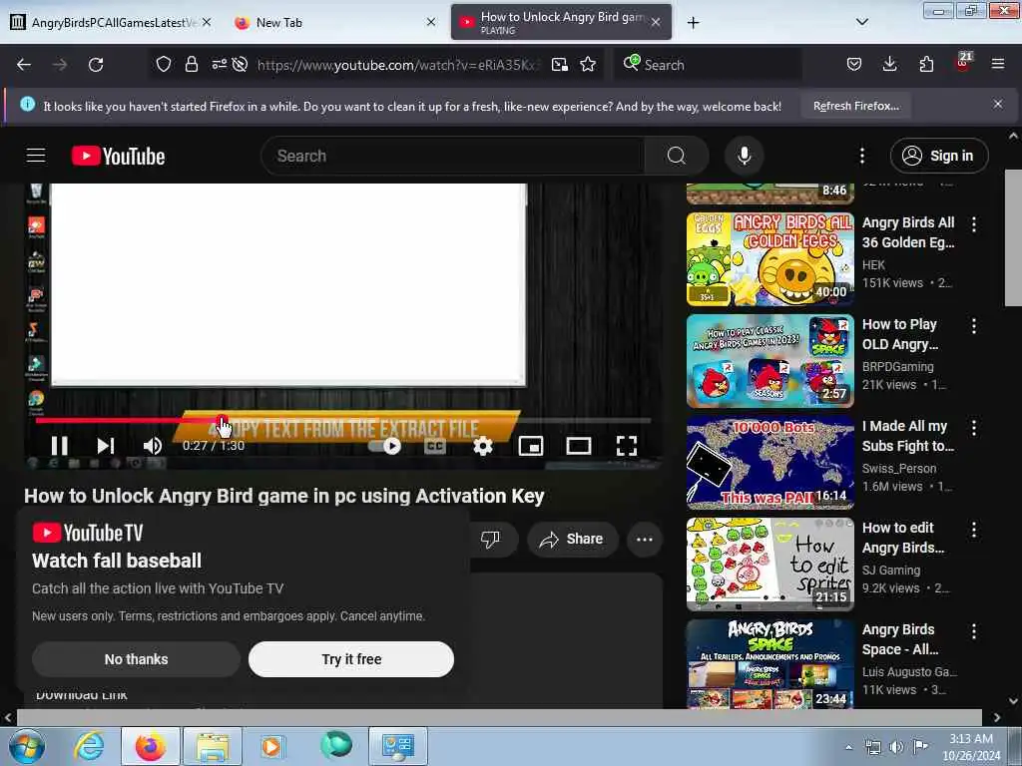Viewport: 1022px width, 766px height.
Task: Open How to Play OLD Angry Birds thumbnail
Action: coord(769,360)
